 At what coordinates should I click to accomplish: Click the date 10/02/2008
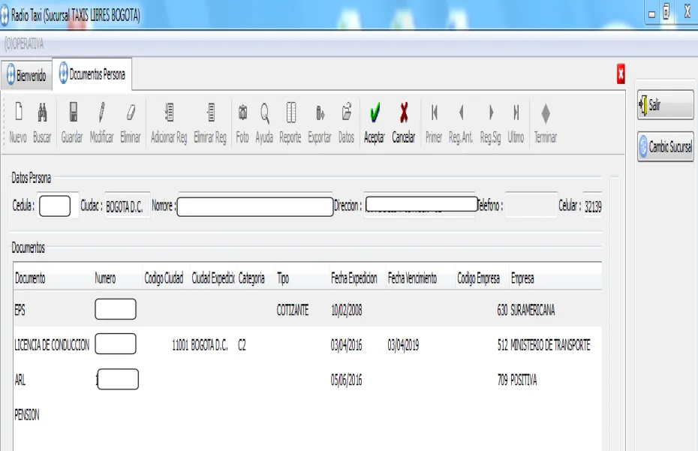click(346, 311)
